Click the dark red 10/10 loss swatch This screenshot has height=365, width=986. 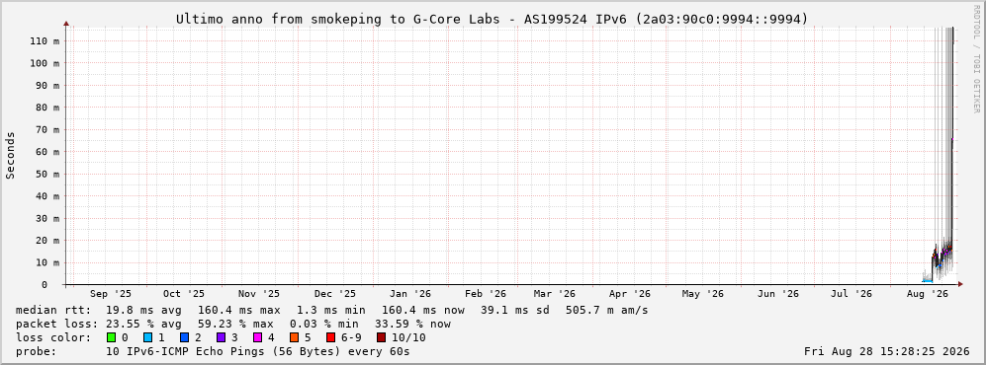point(381,337)
